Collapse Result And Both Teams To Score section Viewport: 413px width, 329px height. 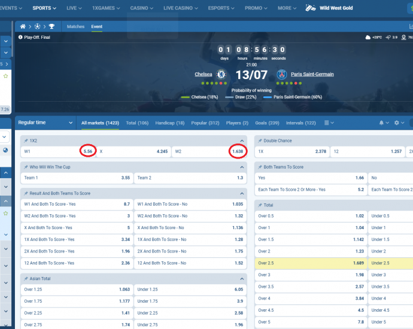[x=242, y=193]
